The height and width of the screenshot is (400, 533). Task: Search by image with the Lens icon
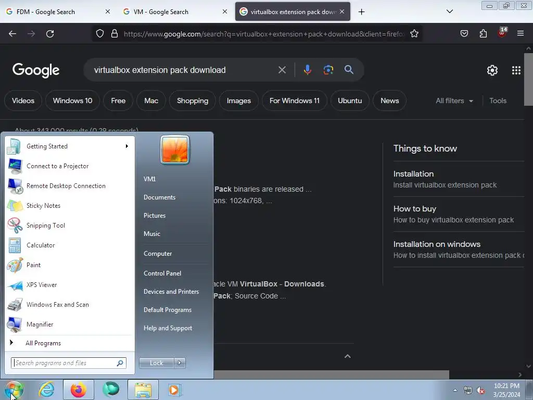coord(328,70)
